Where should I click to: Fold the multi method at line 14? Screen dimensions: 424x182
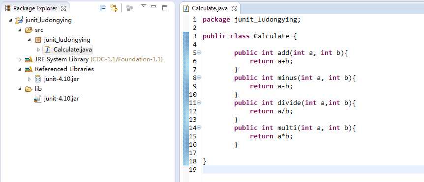click(x=199, y=128)
